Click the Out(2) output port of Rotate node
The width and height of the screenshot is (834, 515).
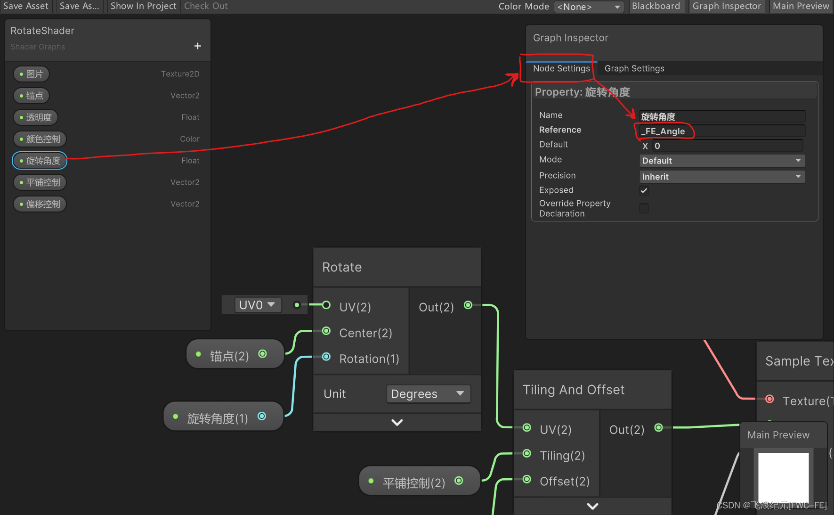point(468,305)
